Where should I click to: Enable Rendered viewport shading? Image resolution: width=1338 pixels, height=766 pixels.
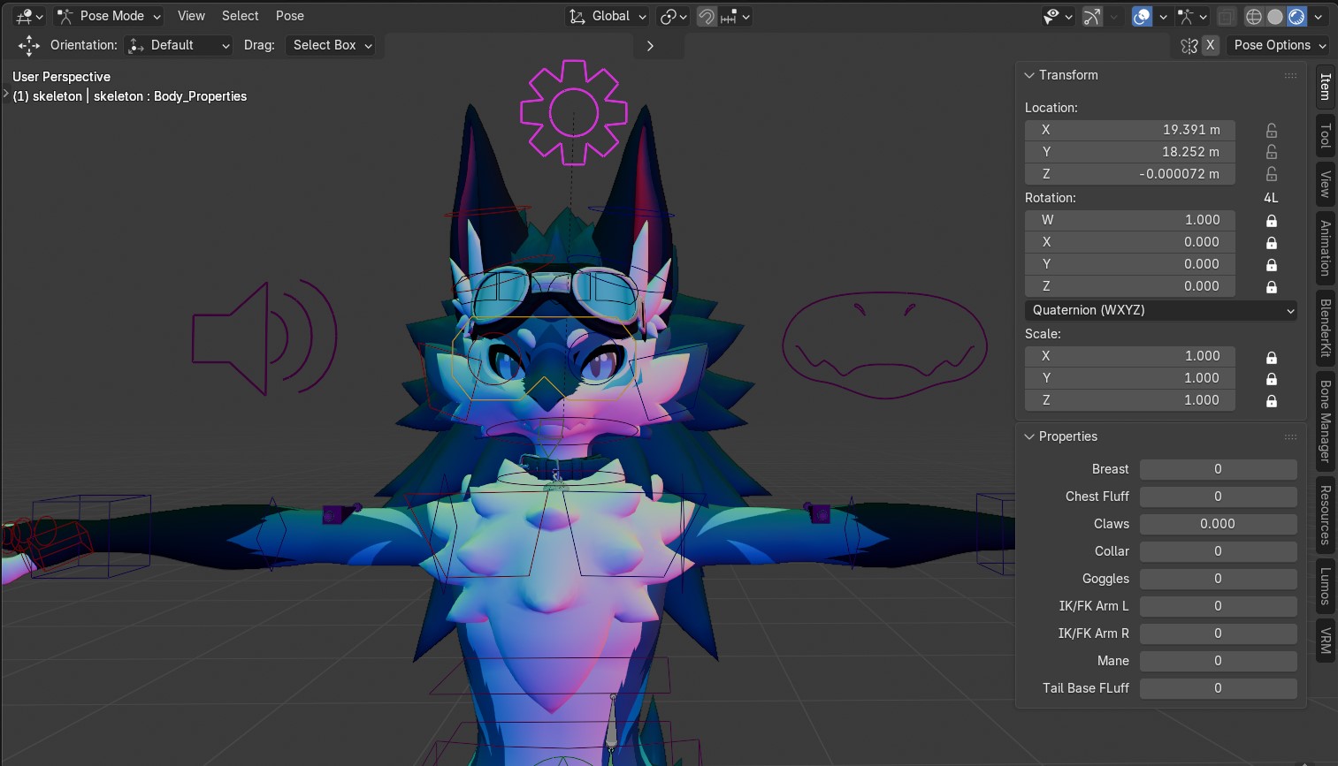click(1316, 16)
